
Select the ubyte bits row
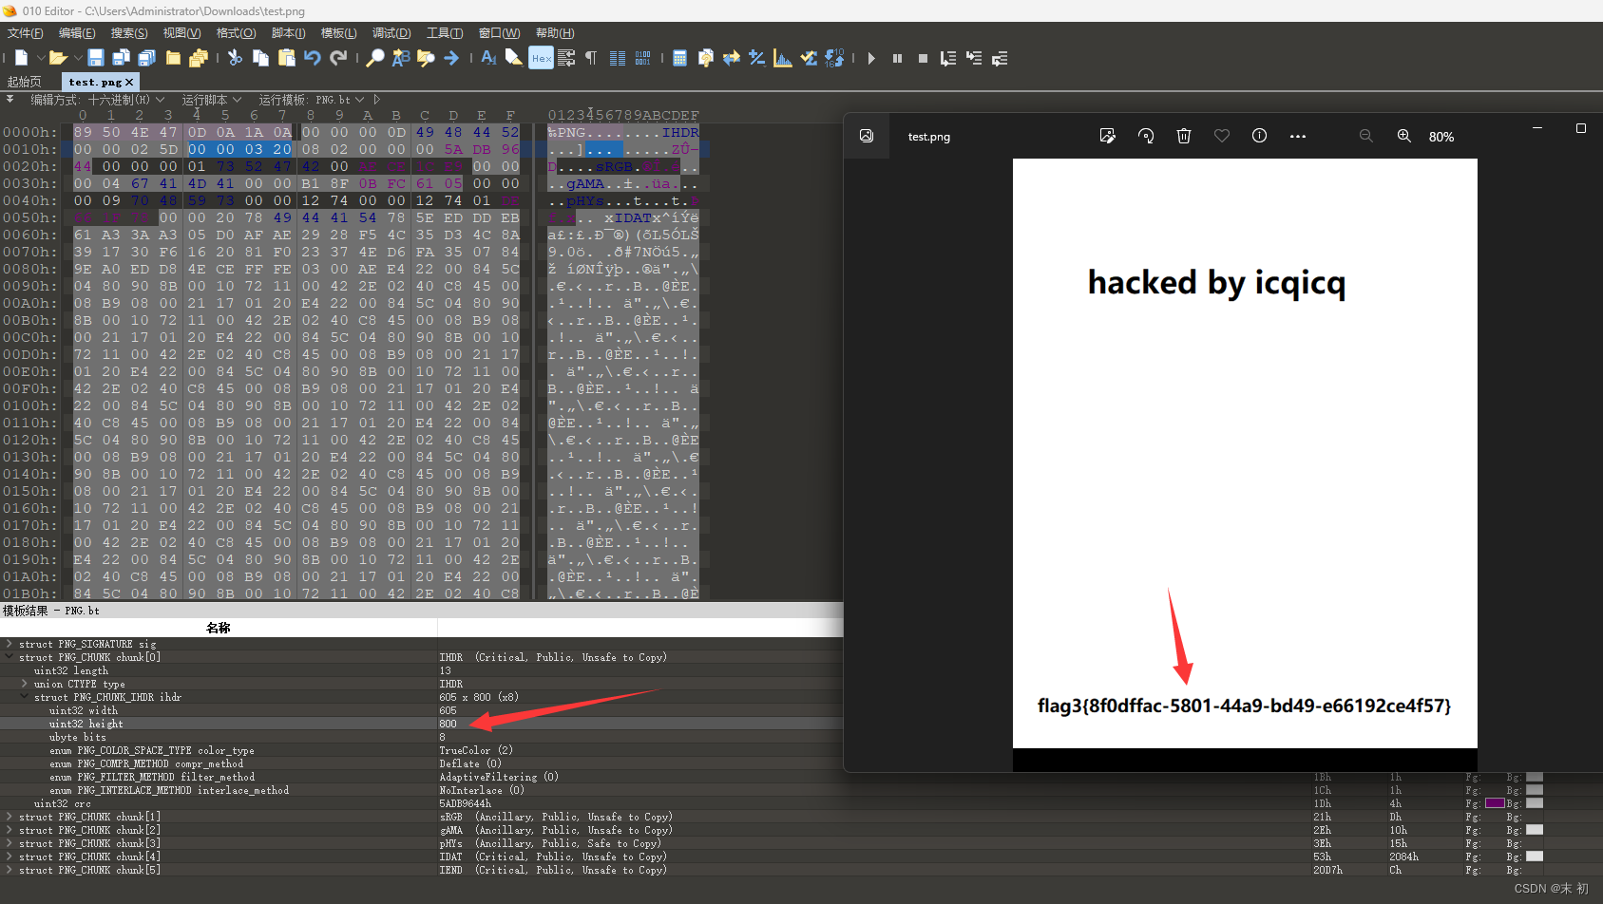point(421,737)
